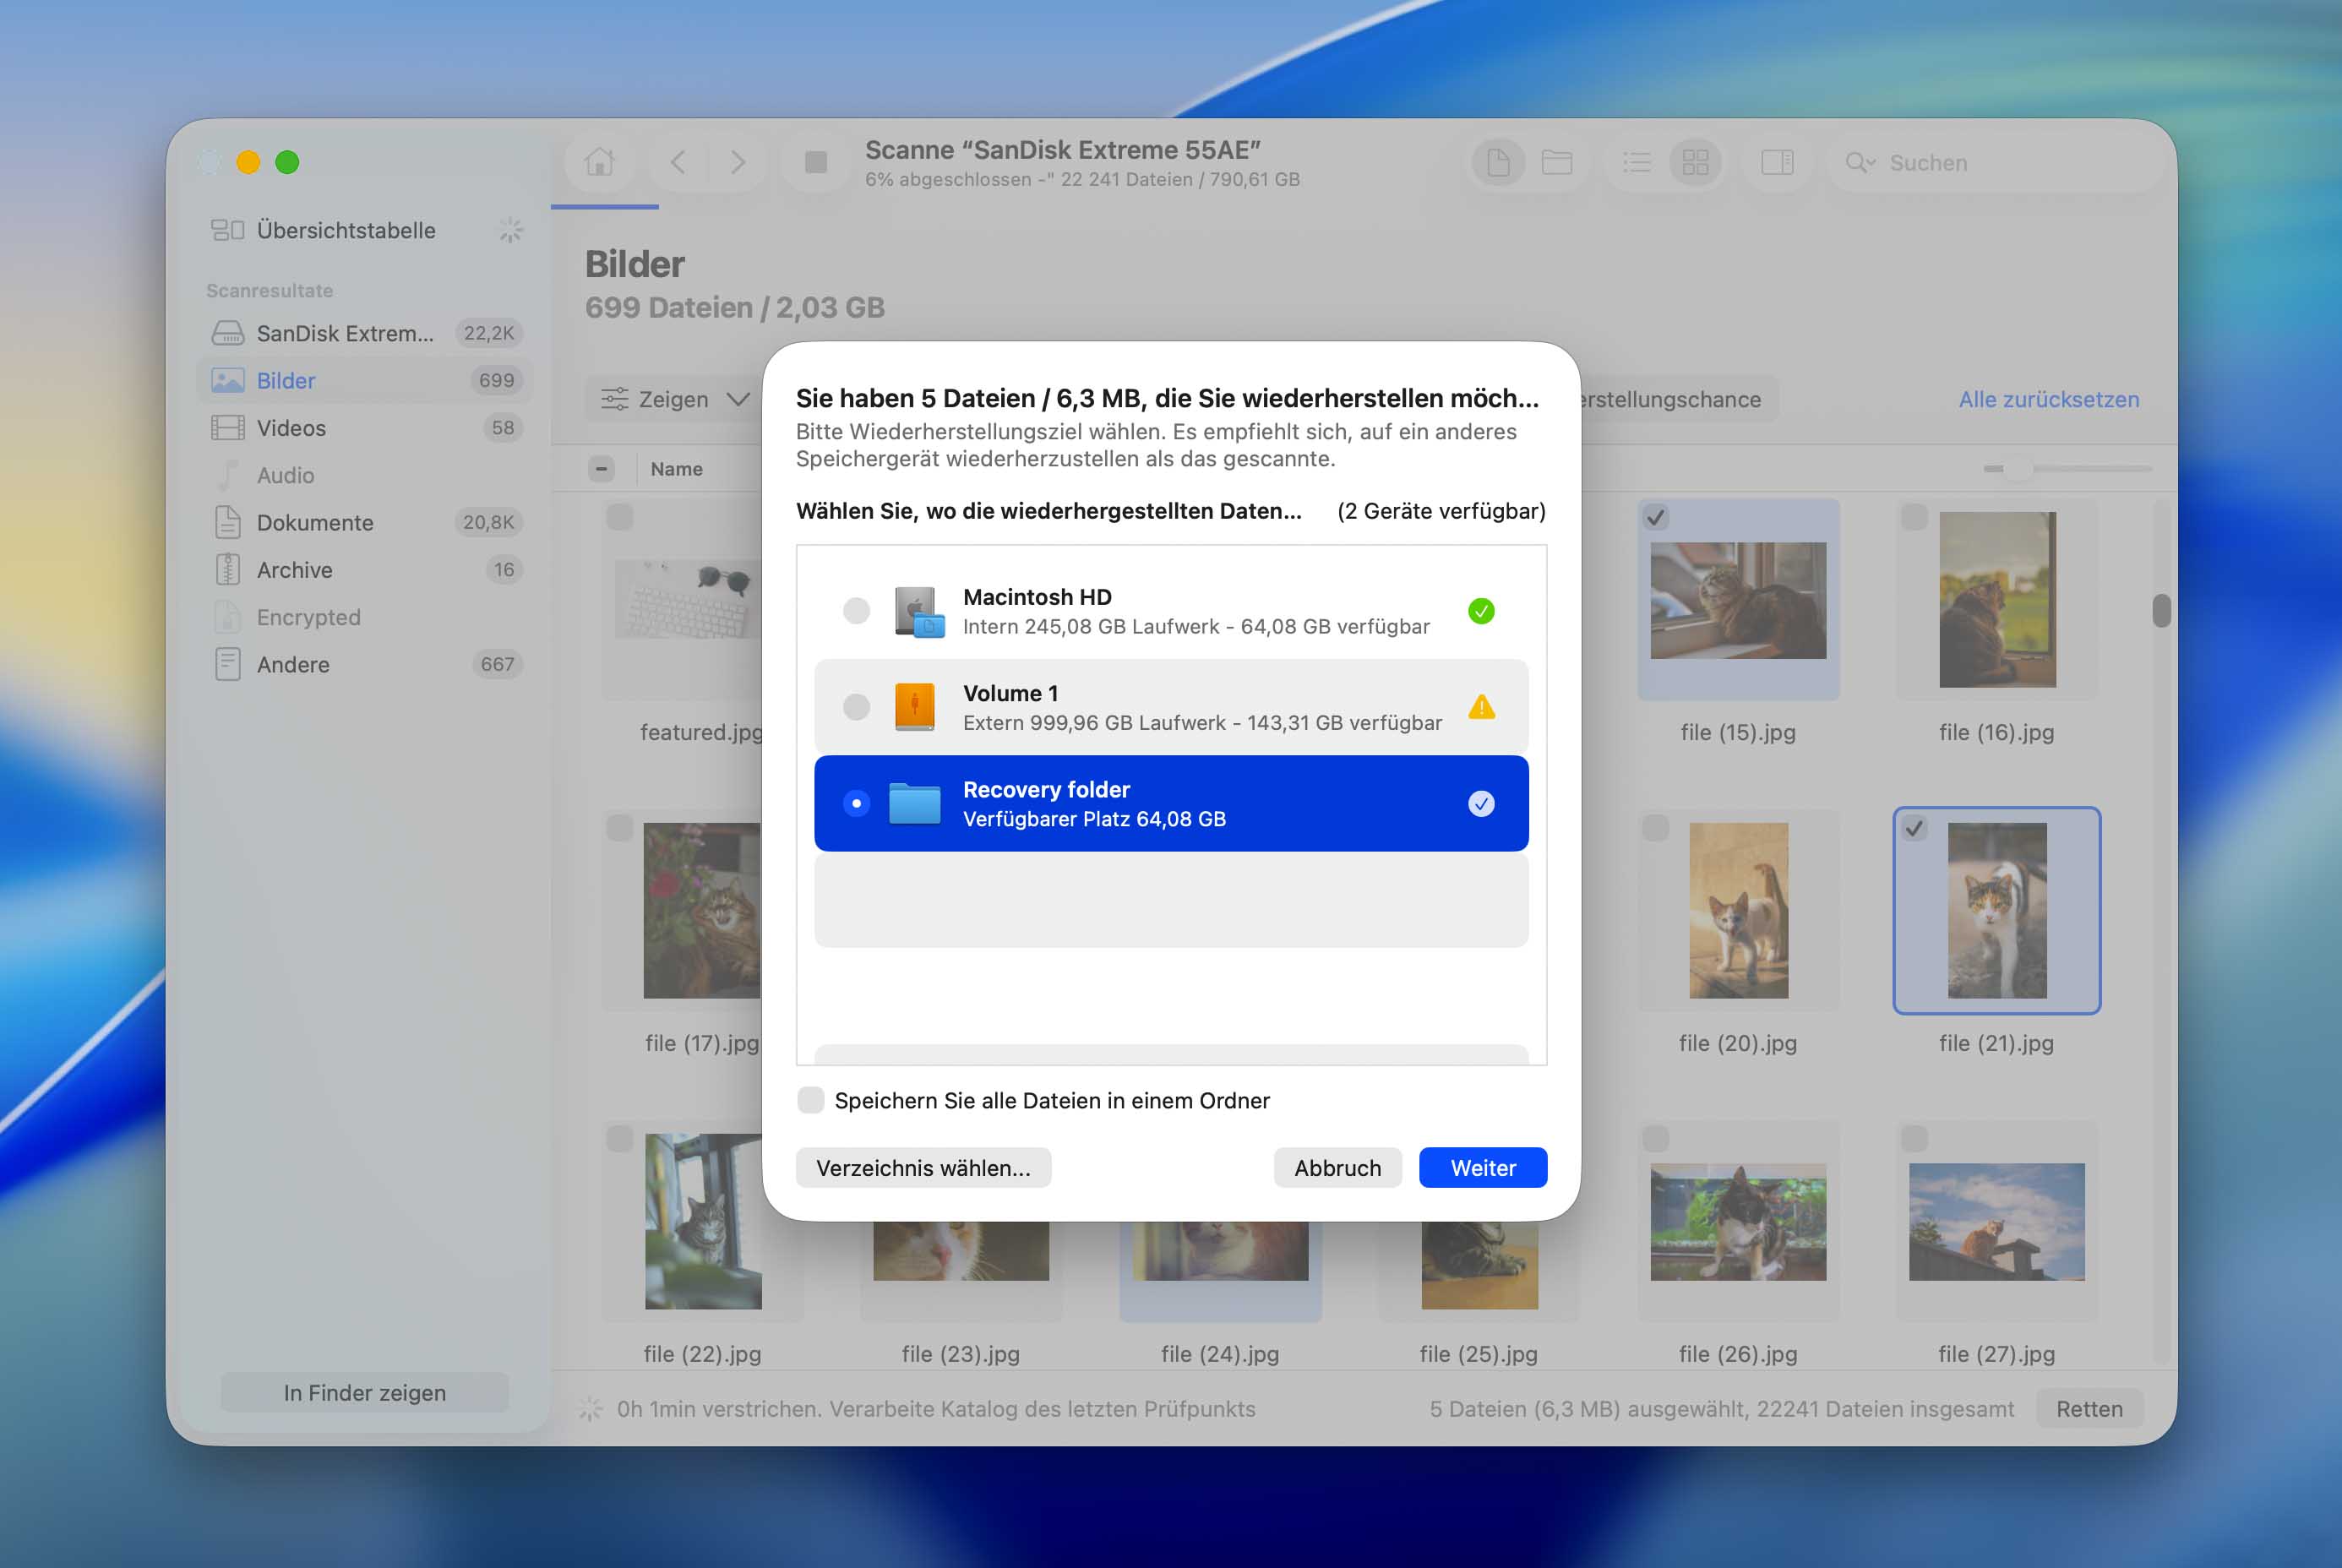Open the Videos category
The width and height of the screenshot is (2342, 1568).
pyautogui.click(x=366, y=428)
